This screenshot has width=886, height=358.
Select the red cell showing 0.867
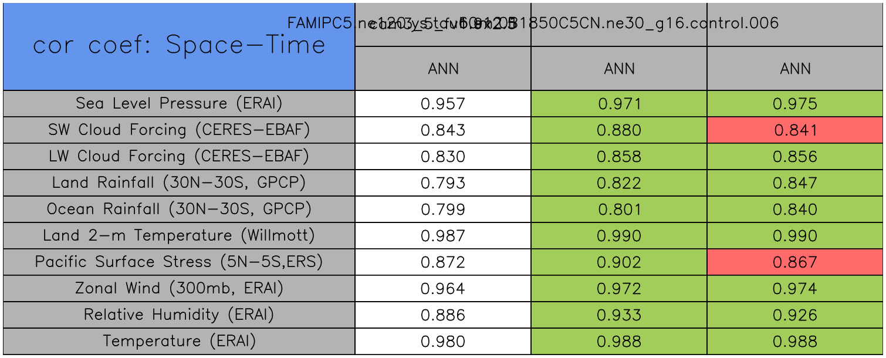pos(795,262)
